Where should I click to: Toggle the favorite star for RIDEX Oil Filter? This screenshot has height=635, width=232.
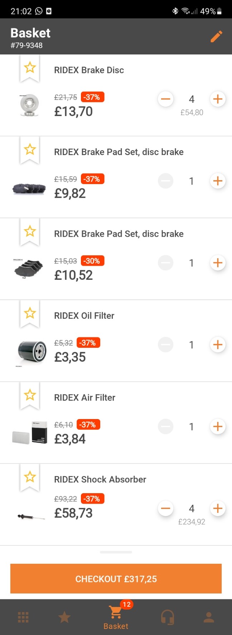click(30, 313)
